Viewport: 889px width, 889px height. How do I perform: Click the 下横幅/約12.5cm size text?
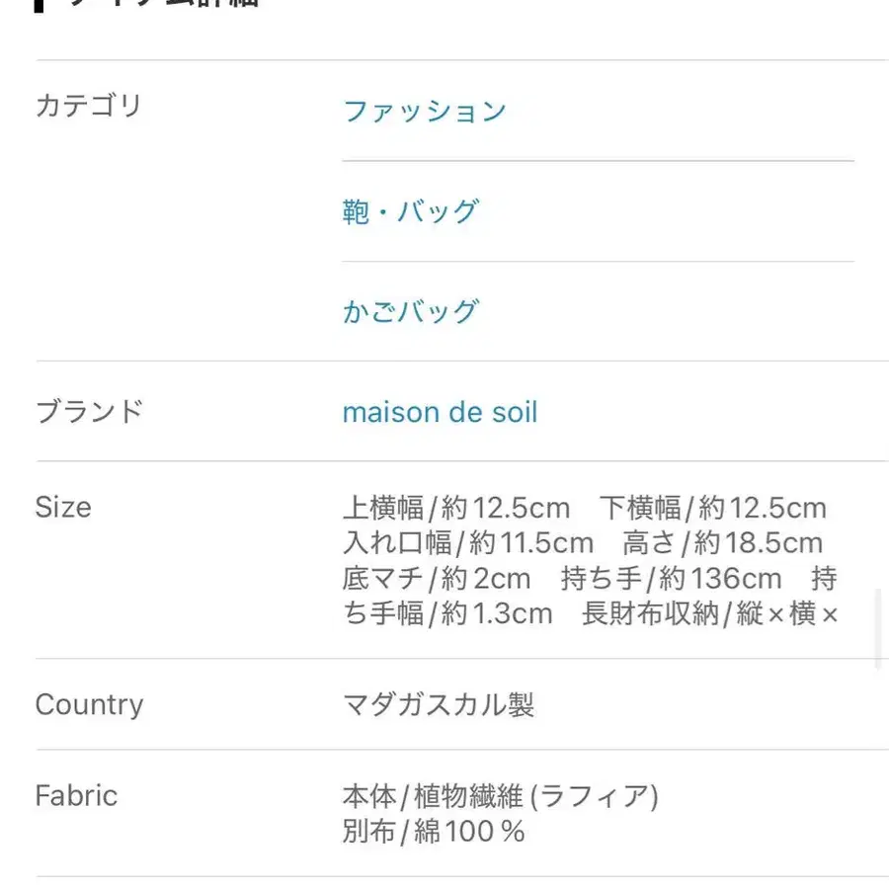click(713, 508)
